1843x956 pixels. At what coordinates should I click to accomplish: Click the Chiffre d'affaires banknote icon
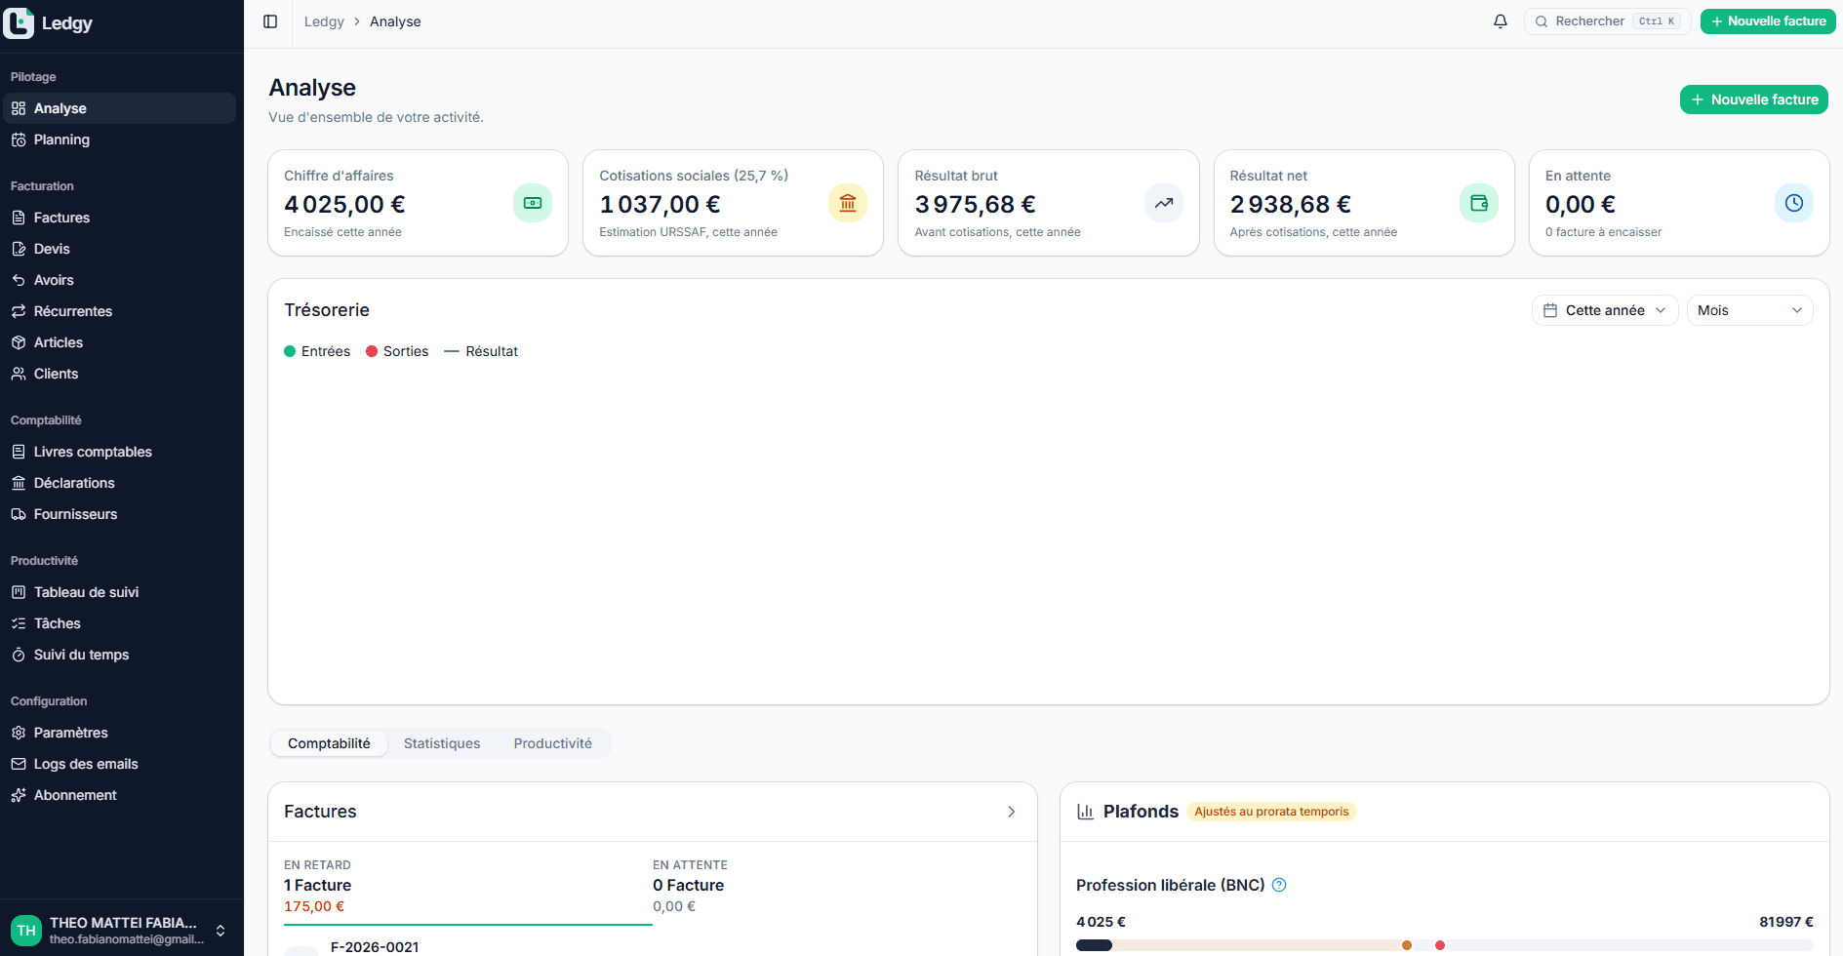pyautogui.click(x=533, y=203)
